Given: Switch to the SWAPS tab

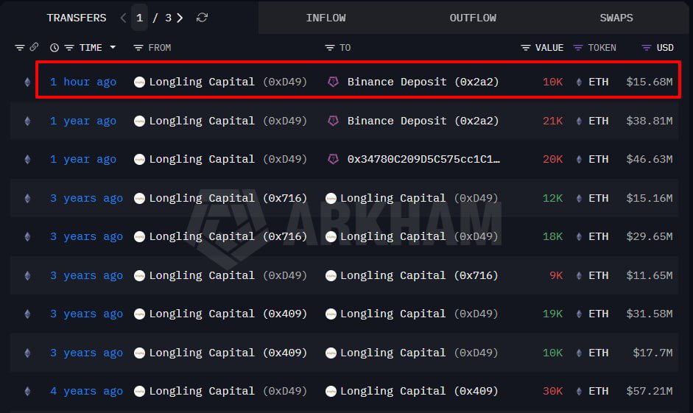Looking at the screenshot, I should (x=616, y=18).
